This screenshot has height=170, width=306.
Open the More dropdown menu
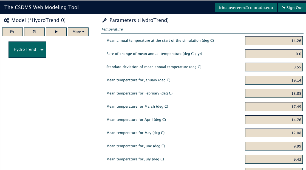[x=78, y=32]
